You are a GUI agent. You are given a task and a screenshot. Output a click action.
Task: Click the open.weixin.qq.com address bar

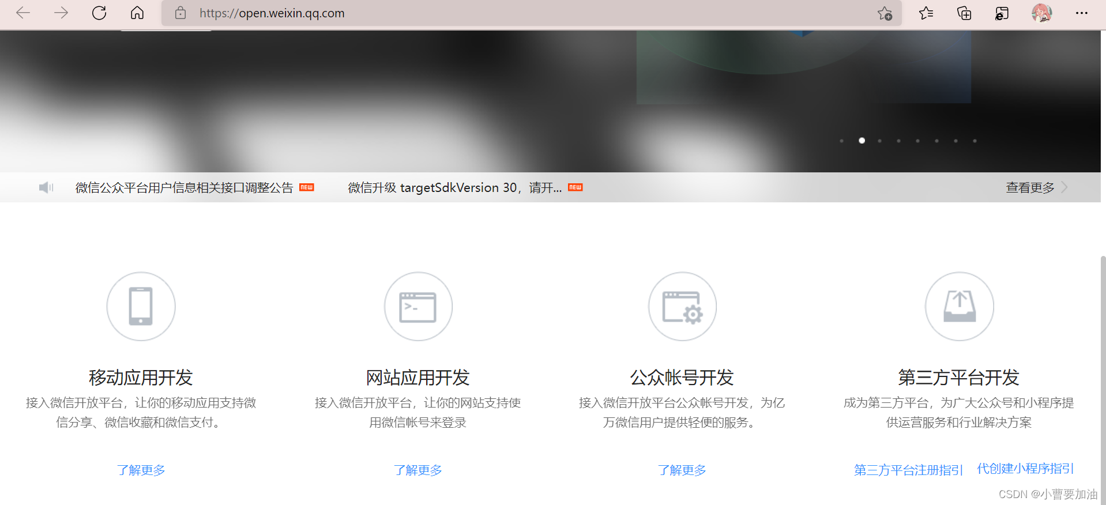point(531,13)
